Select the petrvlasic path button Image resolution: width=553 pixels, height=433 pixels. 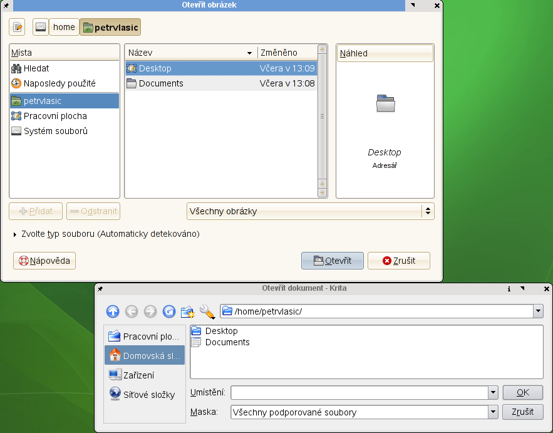point(110,27)
